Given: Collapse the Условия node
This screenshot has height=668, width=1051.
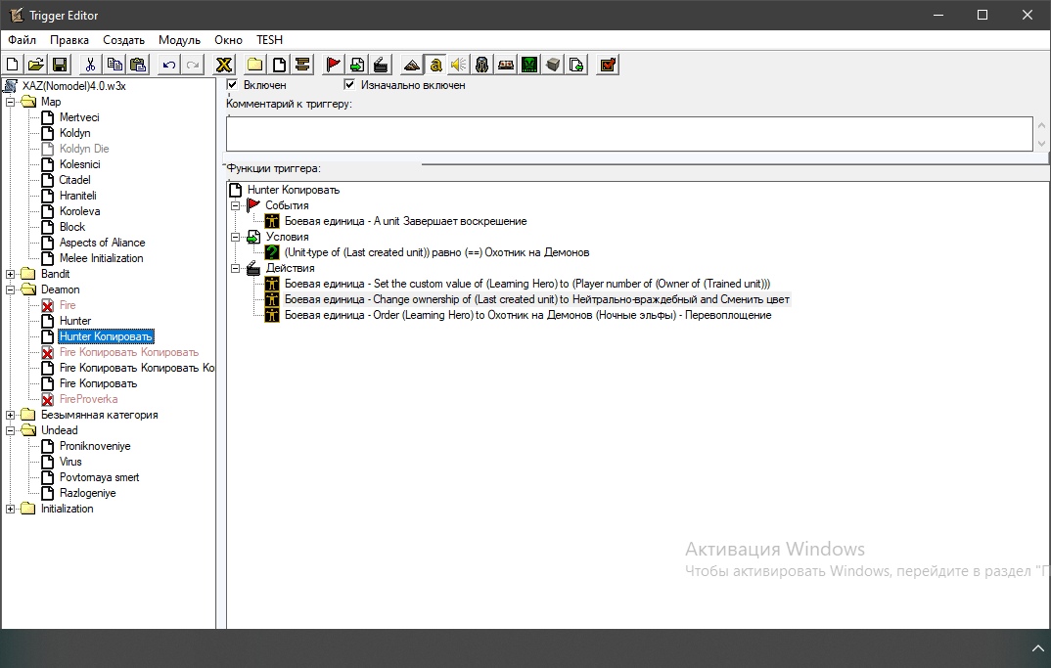Looking at the screenshot, I should (235, 237).
